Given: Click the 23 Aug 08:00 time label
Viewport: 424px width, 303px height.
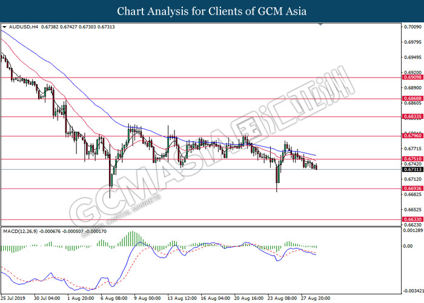Looking at the screenshot, I should click(x=283, y=298).
